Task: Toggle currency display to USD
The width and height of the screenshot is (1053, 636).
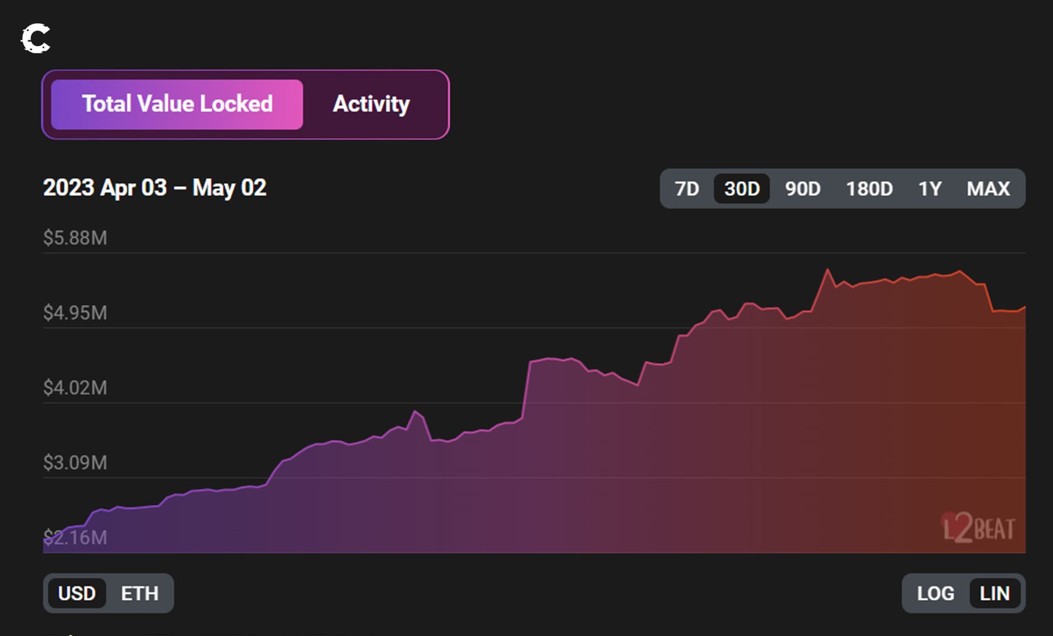Action: coord(77,593)
